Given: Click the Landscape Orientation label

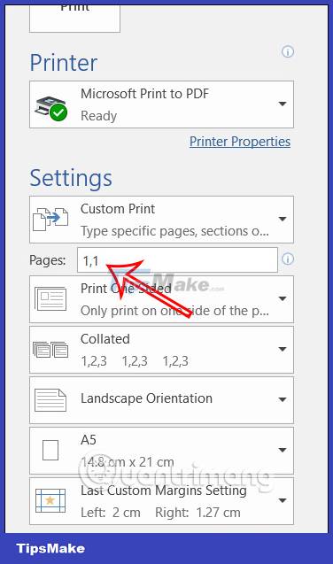Looking at the screenshot, I should tap(146, 398).
